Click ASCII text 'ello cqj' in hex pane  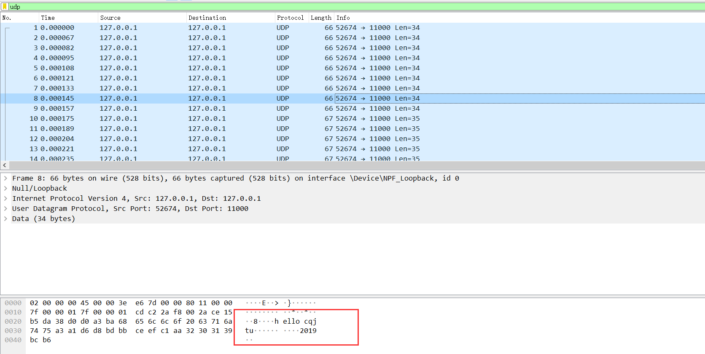click(300, 322)
